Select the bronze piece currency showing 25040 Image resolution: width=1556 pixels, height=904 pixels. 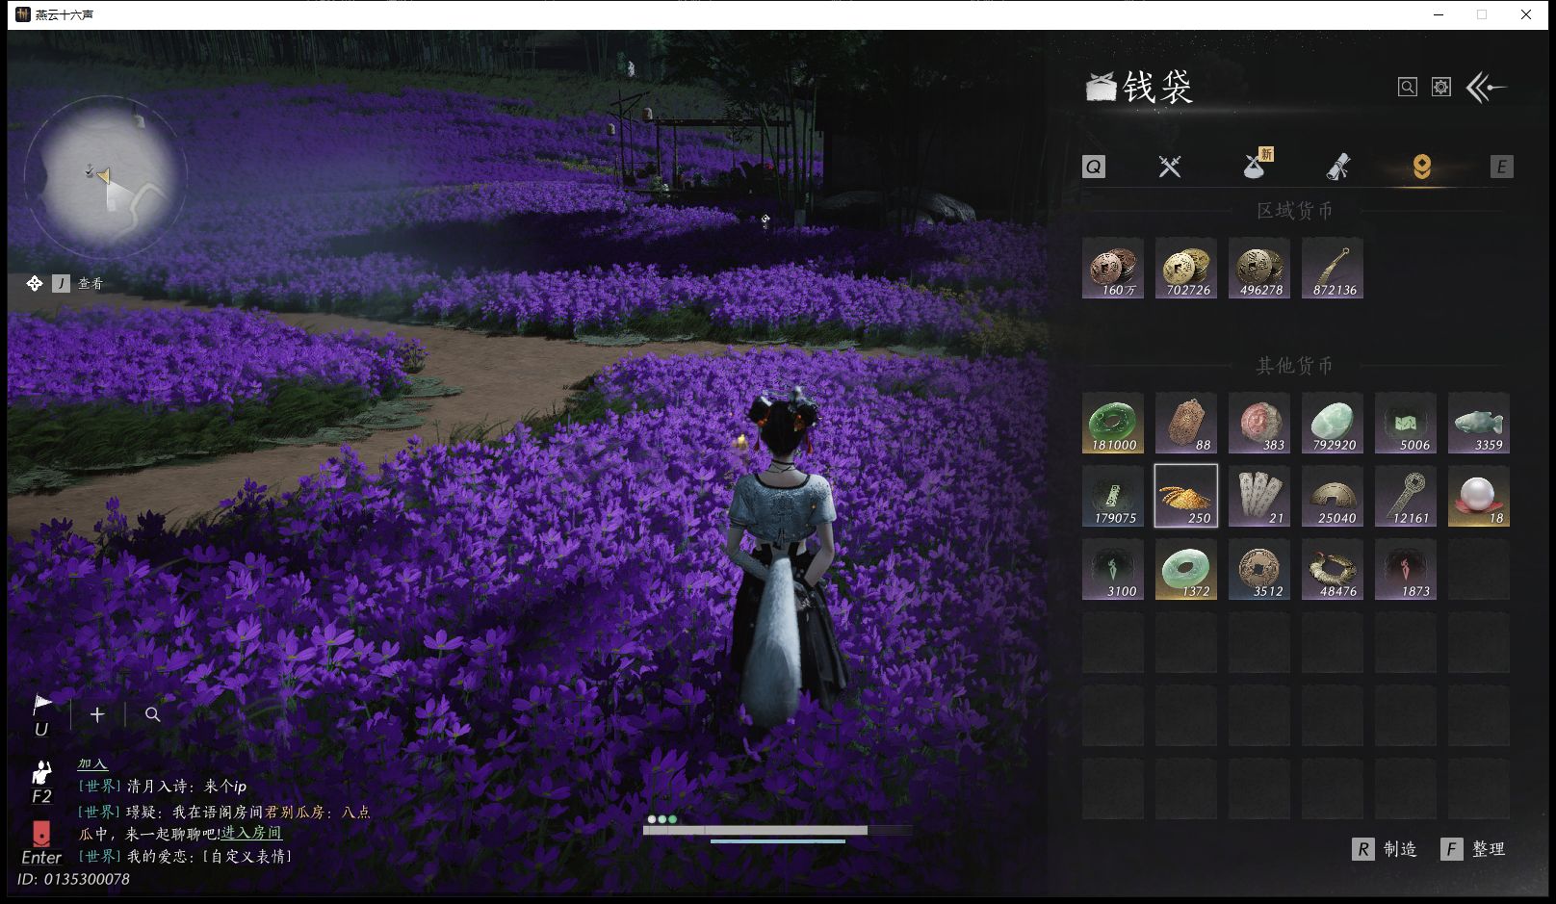pos(1333,496)
